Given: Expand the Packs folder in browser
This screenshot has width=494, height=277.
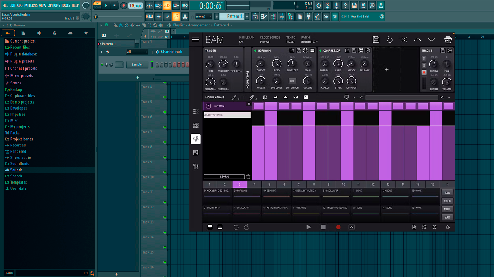Looking at the screenshot, I should [x=15, y=133].
